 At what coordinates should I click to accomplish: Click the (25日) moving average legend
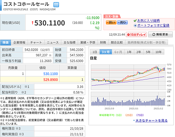129,115
